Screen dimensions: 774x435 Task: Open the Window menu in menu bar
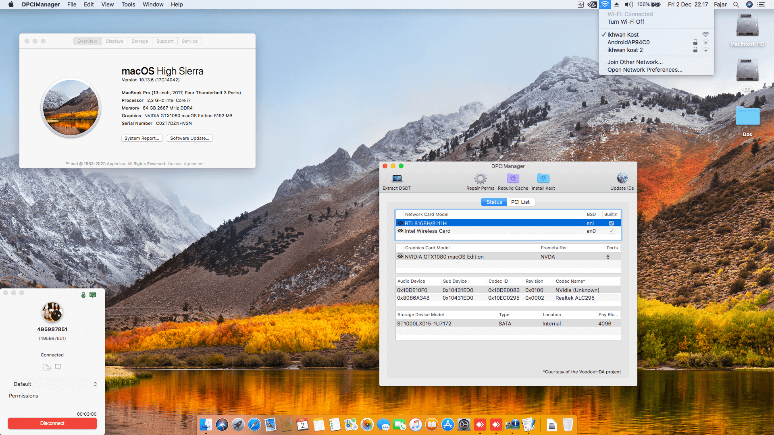[x=153, y=4]
